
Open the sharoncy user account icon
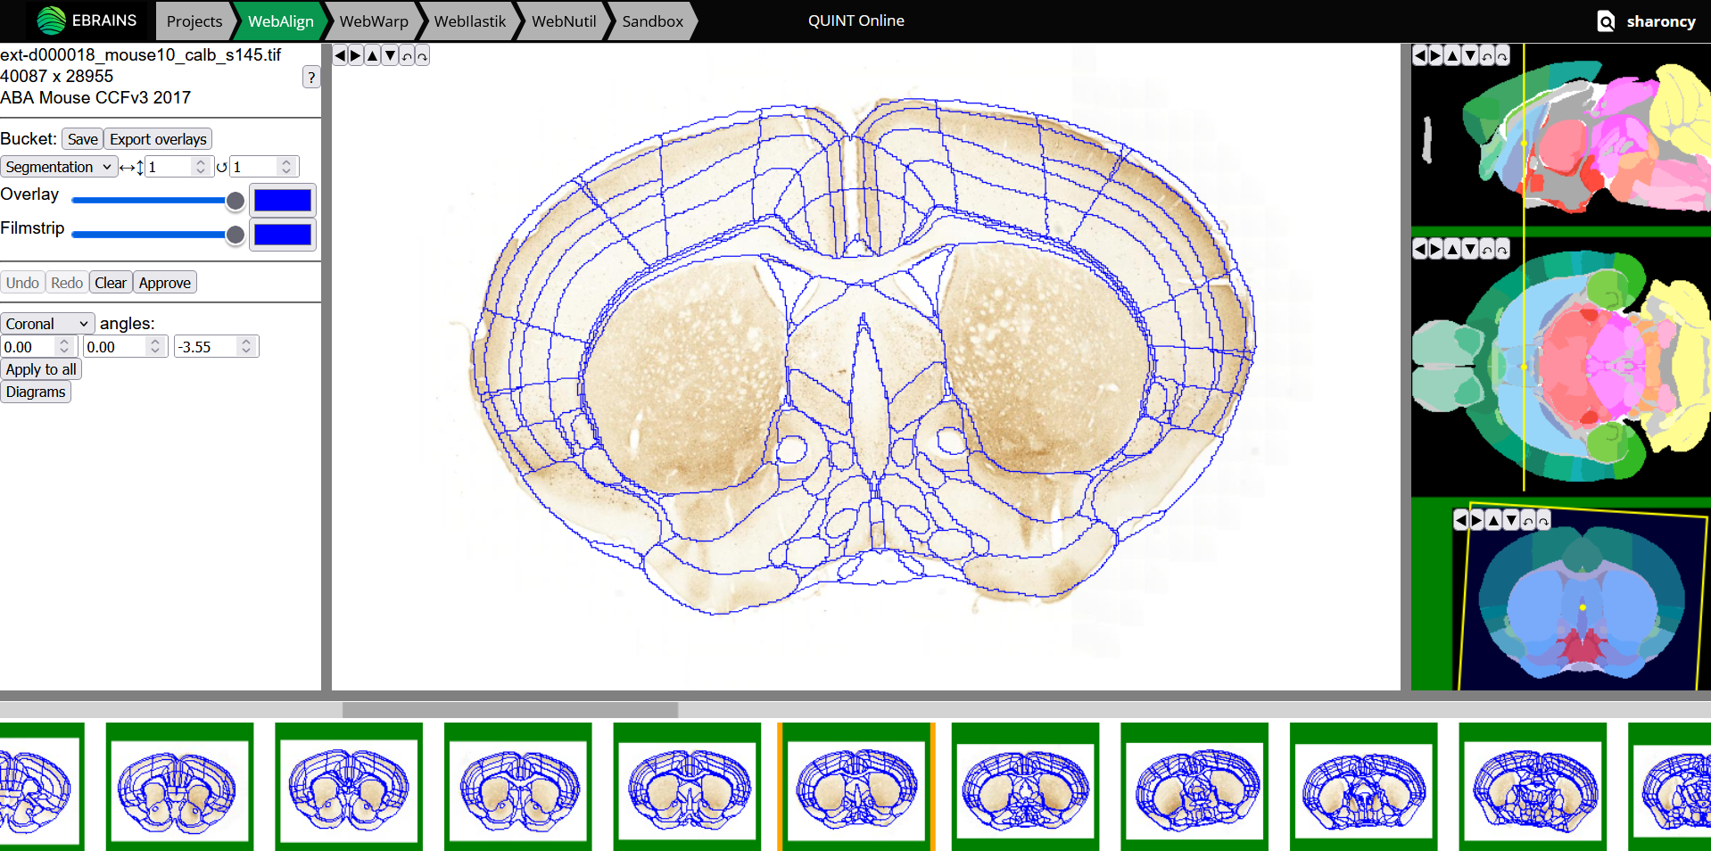pyautogui.click(x=1606, y=21)
